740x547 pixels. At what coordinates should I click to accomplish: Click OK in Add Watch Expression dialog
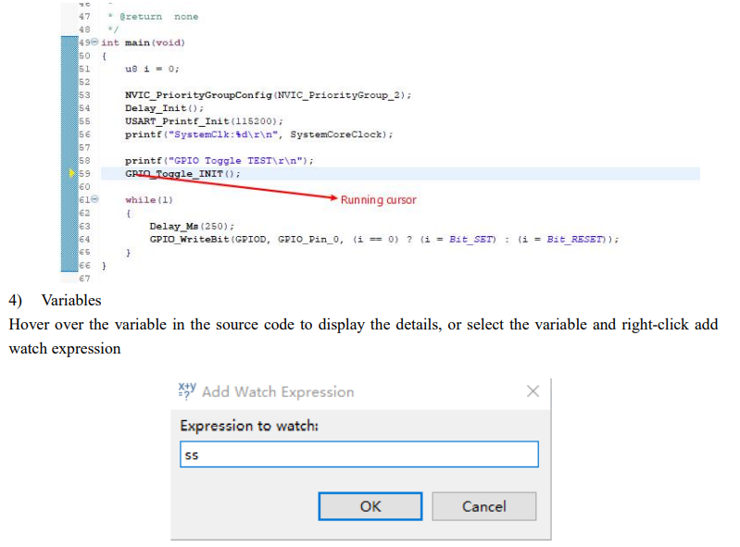370,506
